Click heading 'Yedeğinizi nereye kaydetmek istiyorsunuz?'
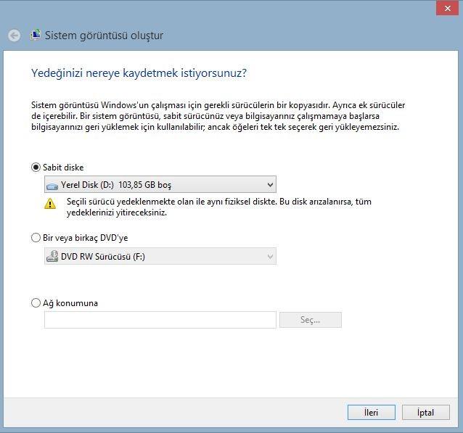This screenshot has height=433, width=463. [139, 73]
